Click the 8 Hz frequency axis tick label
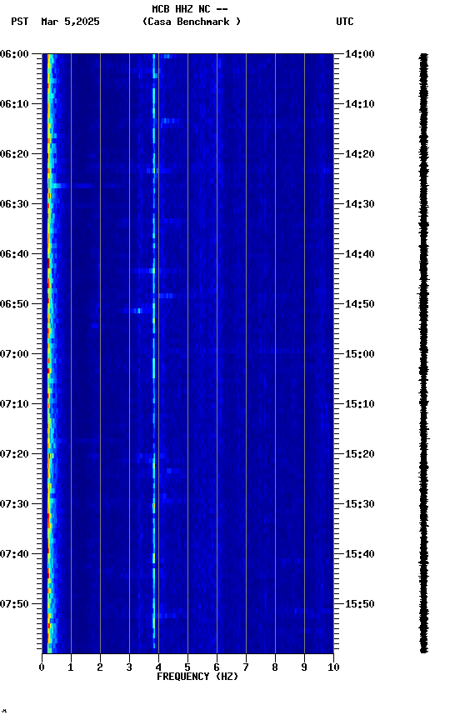Viewport: 460px width, 720px height. tap(275, 667)
